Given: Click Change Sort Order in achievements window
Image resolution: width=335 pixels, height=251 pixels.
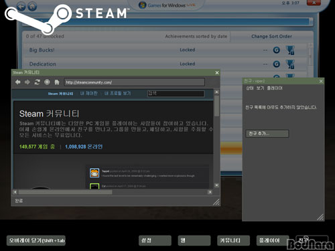Looking at the screenshot, I should pos(271,36).
